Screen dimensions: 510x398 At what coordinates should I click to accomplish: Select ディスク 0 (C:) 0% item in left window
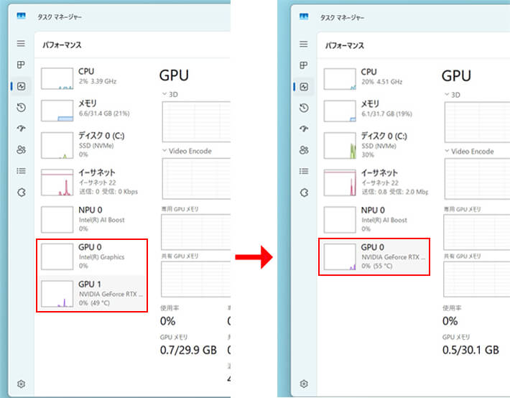click(x=92, y=145)
